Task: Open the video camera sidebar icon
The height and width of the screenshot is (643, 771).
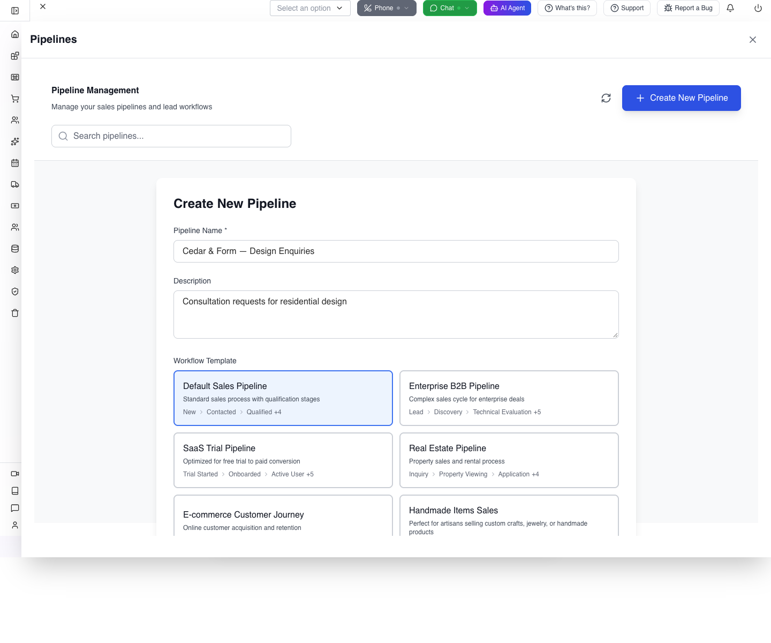Action: tap(15, 474)
